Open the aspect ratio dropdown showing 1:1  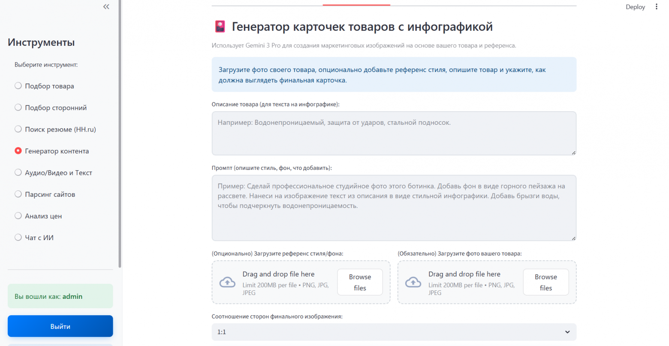coord(394,332)
